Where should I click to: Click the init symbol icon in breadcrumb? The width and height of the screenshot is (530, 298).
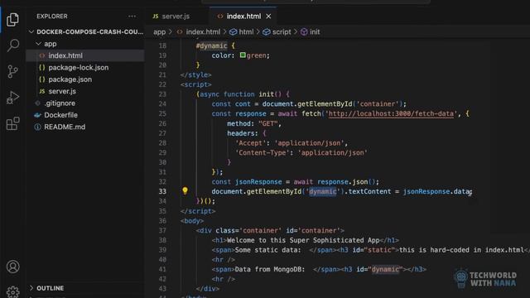304,31
